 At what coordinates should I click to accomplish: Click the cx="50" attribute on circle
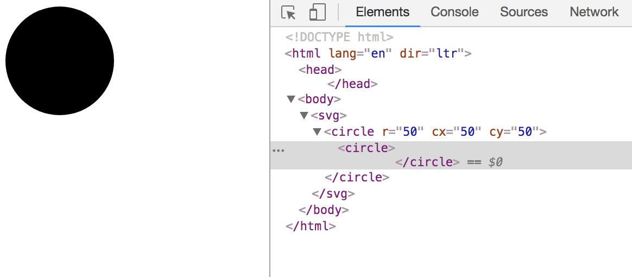coord(457,132)
